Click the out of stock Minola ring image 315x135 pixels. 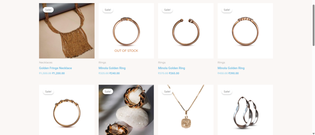tap(126, 31)
